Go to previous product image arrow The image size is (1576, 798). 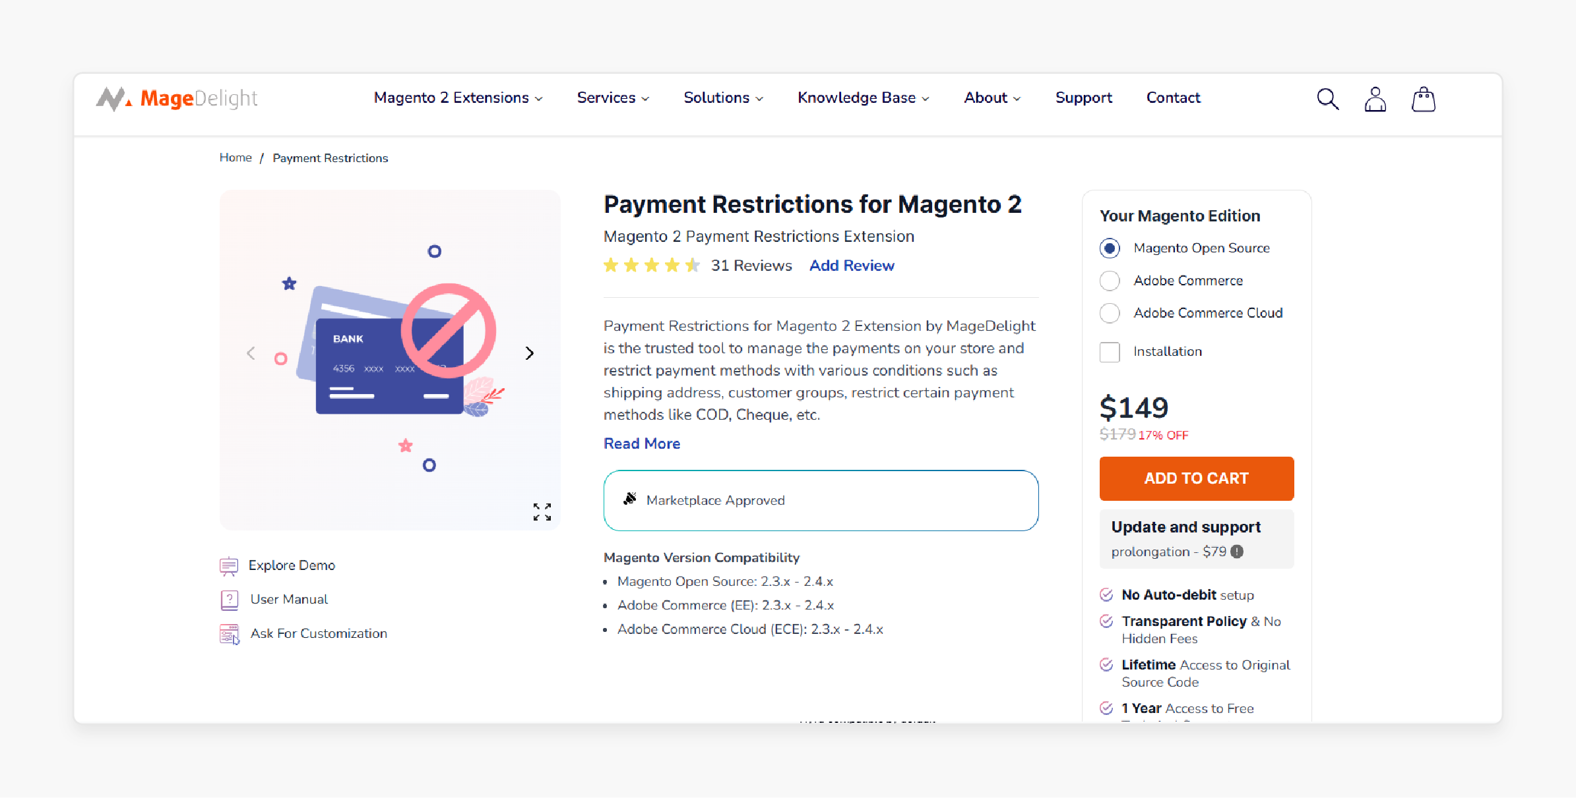point(251,353)
